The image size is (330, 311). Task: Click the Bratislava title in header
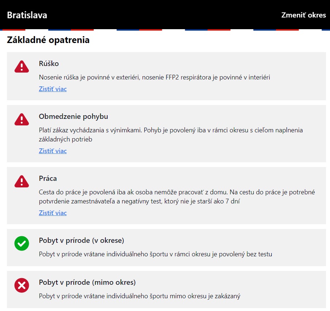pos(27,15)
